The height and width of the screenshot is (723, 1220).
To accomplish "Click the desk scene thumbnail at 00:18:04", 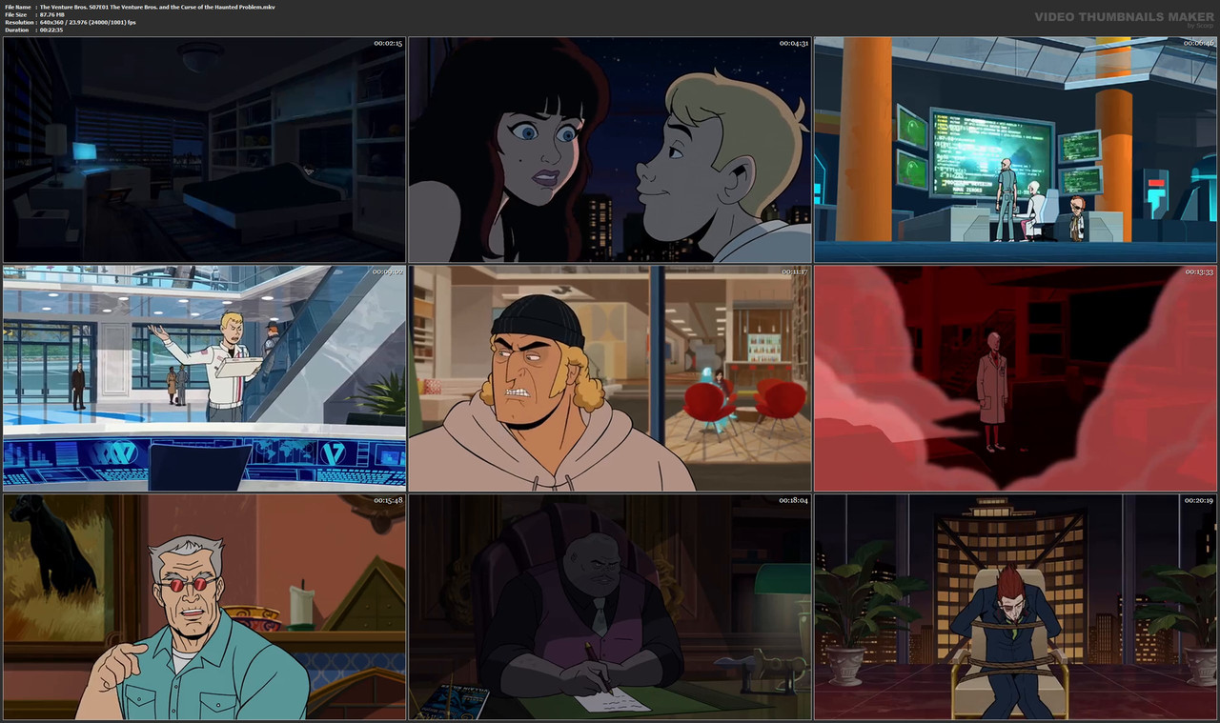I will 610,607.
